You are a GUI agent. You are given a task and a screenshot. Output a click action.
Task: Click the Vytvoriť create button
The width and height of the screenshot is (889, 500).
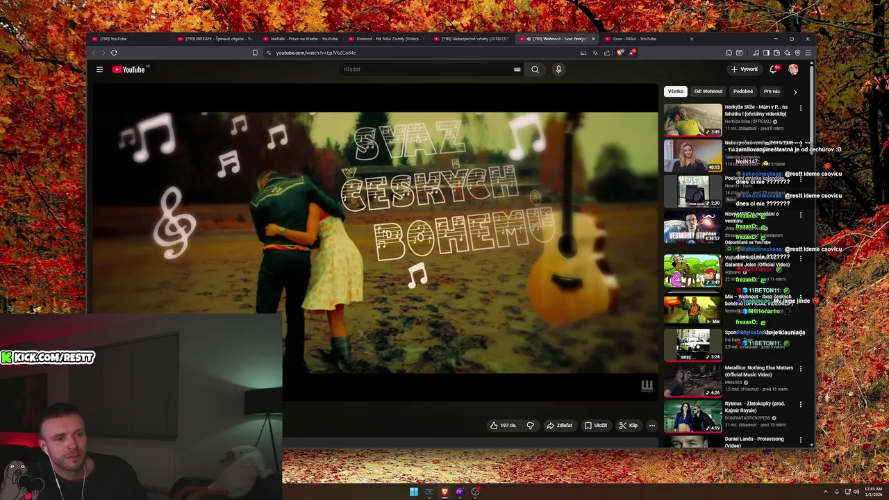(745, 69)
